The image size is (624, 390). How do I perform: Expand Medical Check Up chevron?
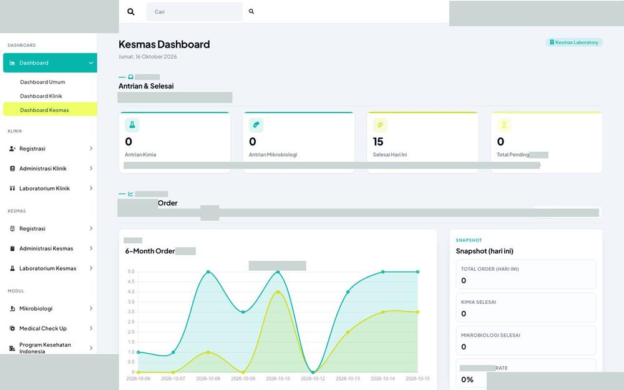click(x=90, y=328)
